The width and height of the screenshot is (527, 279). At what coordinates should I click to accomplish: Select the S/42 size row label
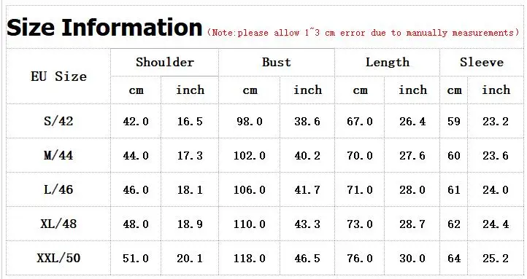pos(58,121)
